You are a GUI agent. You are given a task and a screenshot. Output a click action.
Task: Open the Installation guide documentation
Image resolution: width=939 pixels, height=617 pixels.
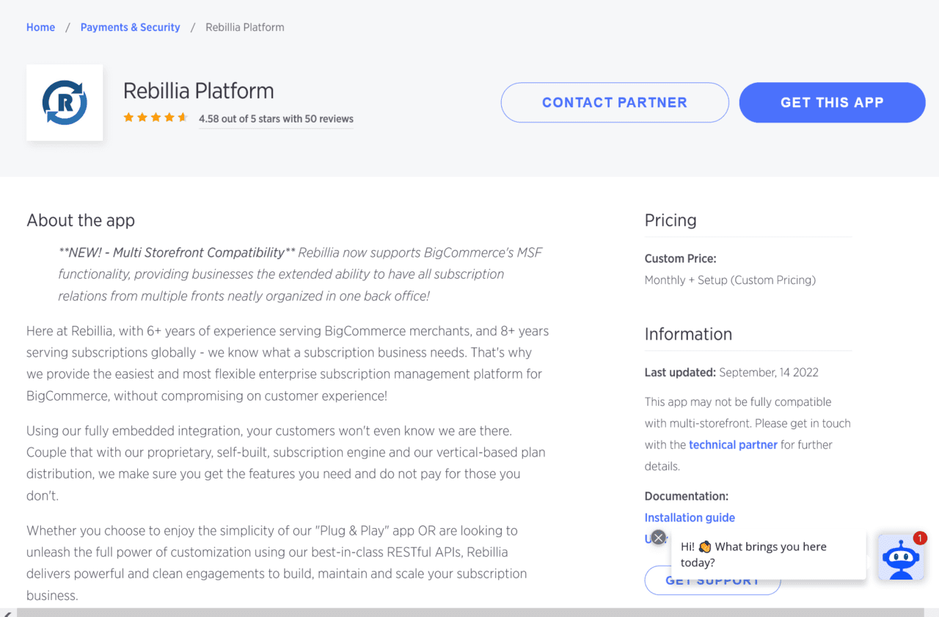pos(689,517)
